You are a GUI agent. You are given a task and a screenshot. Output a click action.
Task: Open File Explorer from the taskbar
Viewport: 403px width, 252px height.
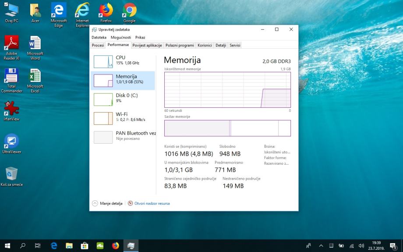(69, 246)
